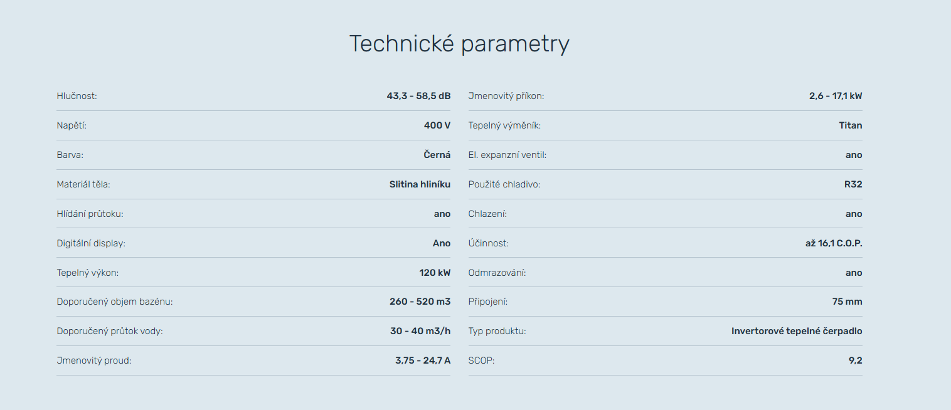This screenshot has width=951, height=410.
Task: Click the Technické parametry heading
Action: click(459, 44)
